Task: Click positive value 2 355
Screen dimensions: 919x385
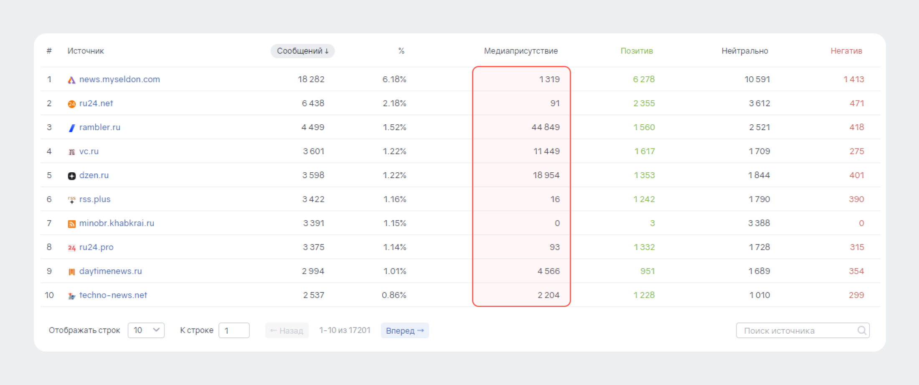Action: pos(644,103)
